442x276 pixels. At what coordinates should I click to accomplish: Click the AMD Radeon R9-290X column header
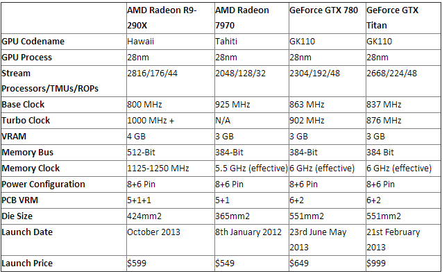(x=170, y=18)
